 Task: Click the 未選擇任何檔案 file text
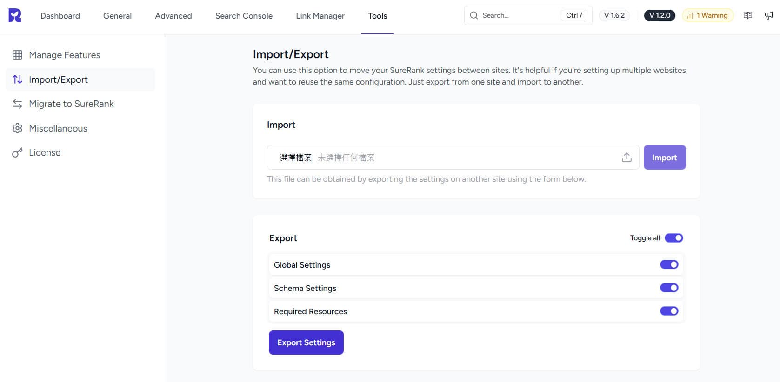pos(346,158)
